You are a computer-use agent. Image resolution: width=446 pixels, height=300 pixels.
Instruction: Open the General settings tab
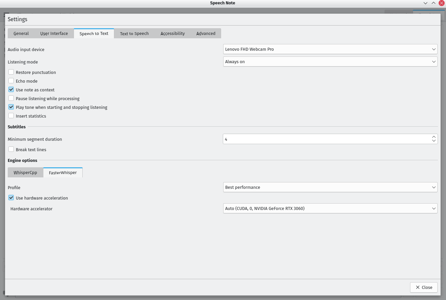[21, 33]
